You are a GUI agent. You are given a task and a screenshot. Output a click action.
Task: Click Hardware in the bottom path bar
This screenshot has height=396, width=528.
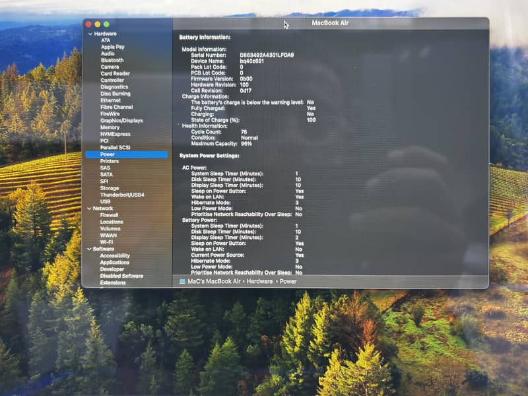261,281
